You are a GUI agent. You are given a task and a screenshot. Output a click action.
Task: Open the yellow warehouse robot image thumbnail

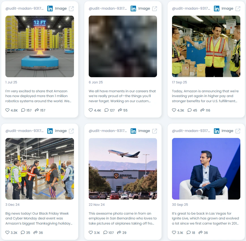(x=40, y=46)
